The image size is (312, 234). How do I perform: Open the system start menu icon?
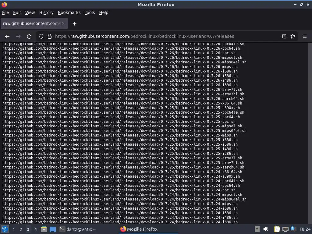tap(5, 229)
